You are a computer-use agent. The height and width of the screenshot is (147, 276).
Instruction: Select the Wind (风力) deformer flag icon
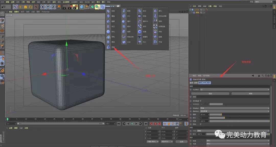(x=140, y=42)
